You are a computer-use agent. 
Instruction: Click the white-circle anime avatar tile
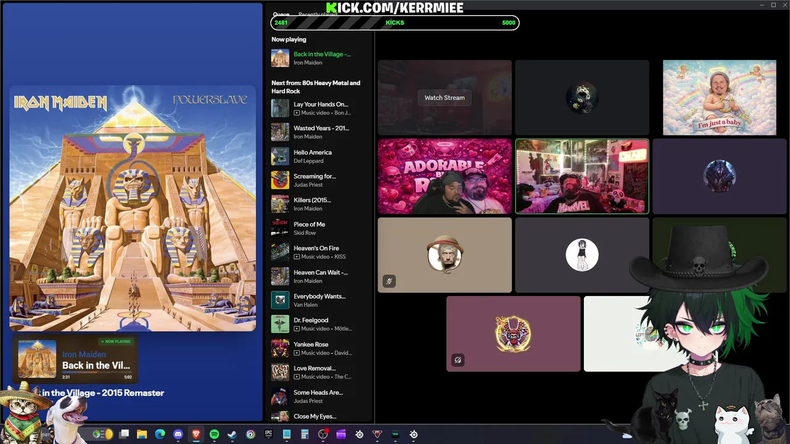(582, 255)
